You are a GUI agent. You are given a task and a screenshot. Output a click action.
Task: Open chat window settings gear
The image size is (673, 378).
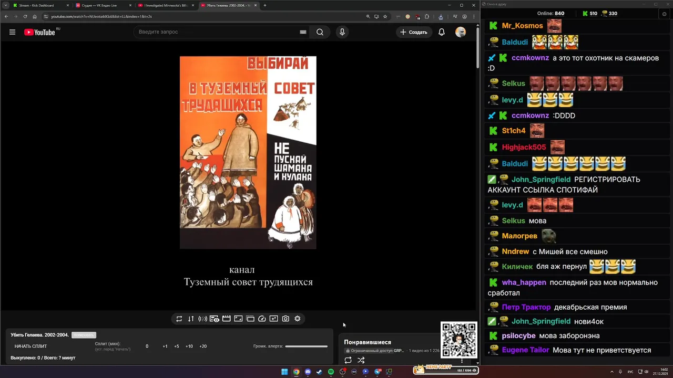pos(664,14)
